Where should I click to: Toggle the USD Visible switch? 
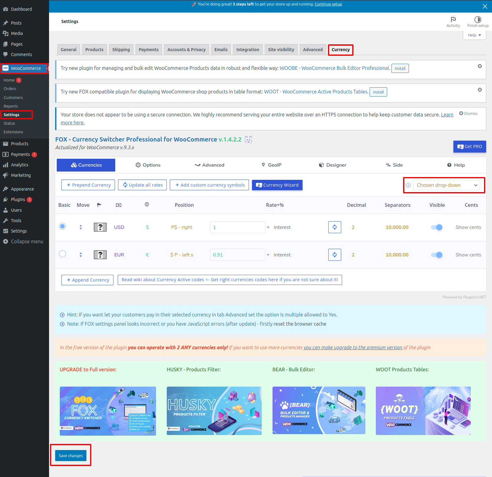click(437, 227)
